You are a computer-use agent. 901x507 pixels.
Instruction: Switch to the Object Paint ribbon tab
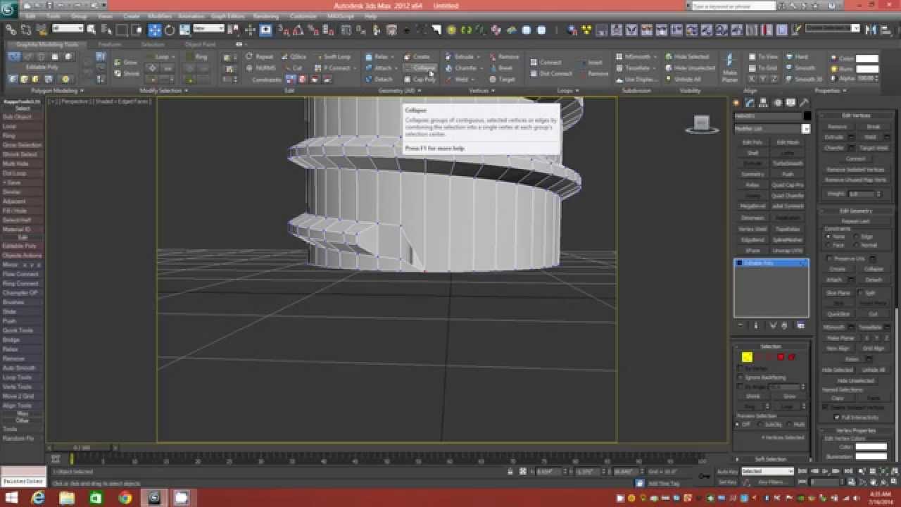tap(200, 44)
